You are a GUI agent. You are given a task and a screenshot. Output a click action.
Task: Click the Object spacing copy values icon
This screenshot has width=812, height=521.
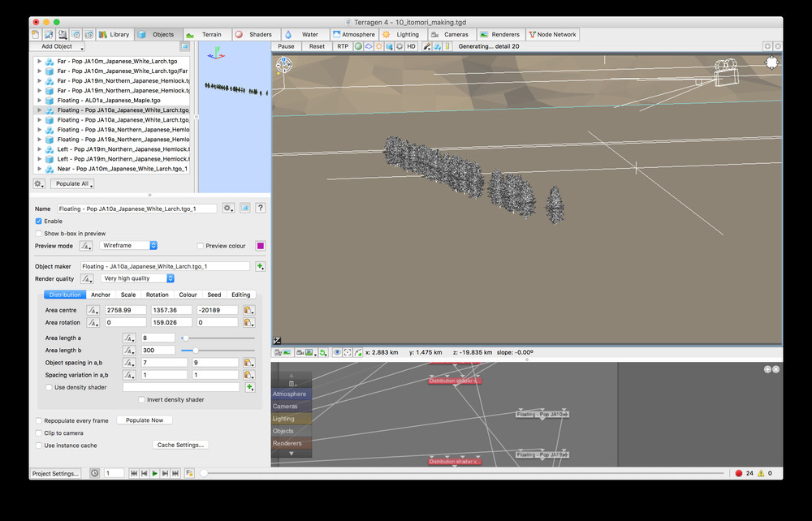249,363
